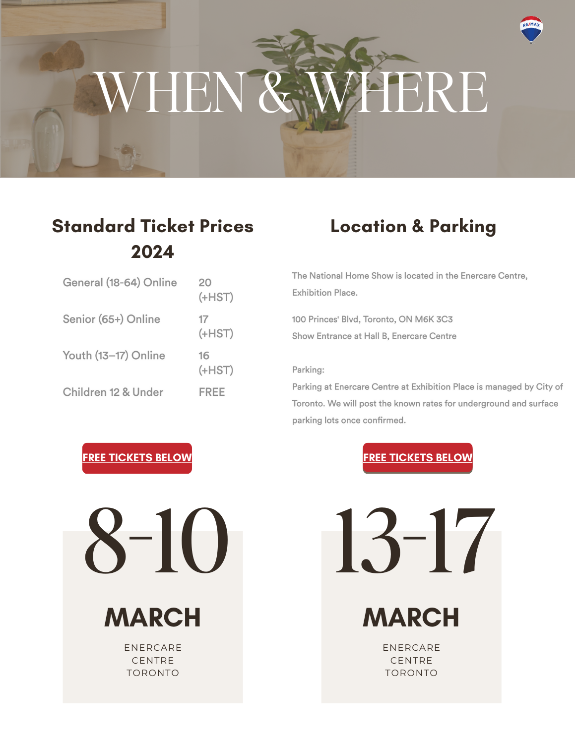575x744 pixels.
Task: Open the 8-10 March date card
Action: pyautogui.click(x=153, y=604)
